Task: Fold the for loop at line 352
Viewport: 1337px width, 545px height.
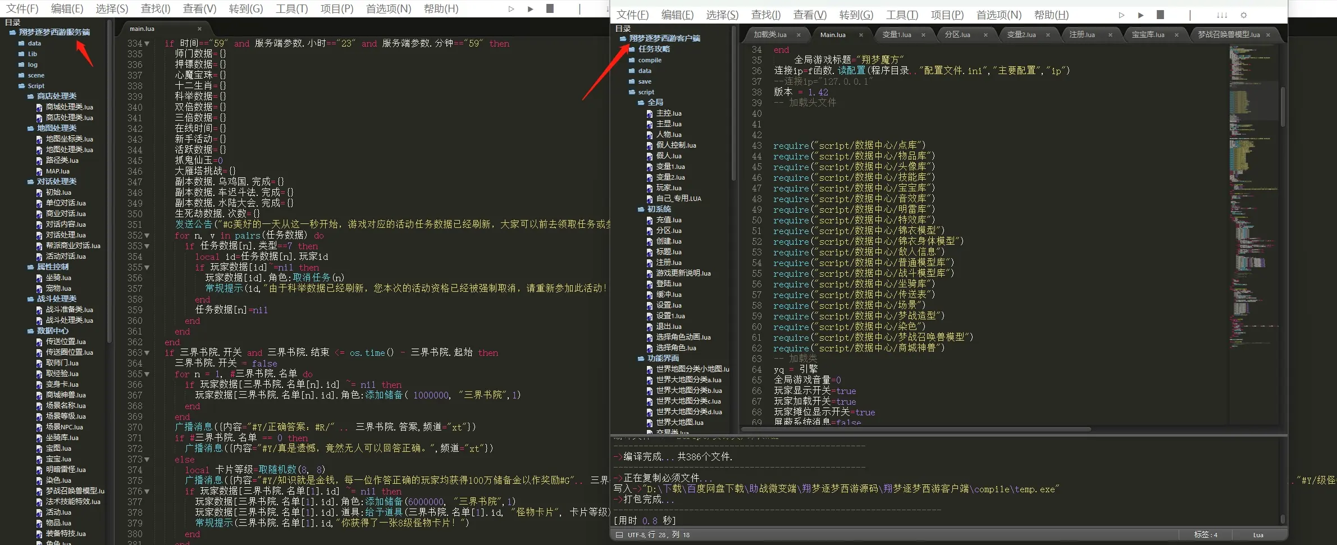Action: (x=147, y=236)
